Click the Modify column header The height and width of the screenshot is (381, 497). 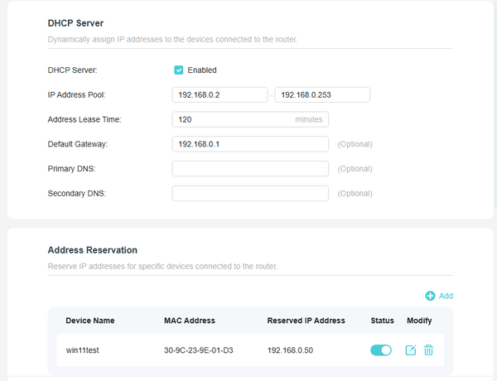(420, 321)
